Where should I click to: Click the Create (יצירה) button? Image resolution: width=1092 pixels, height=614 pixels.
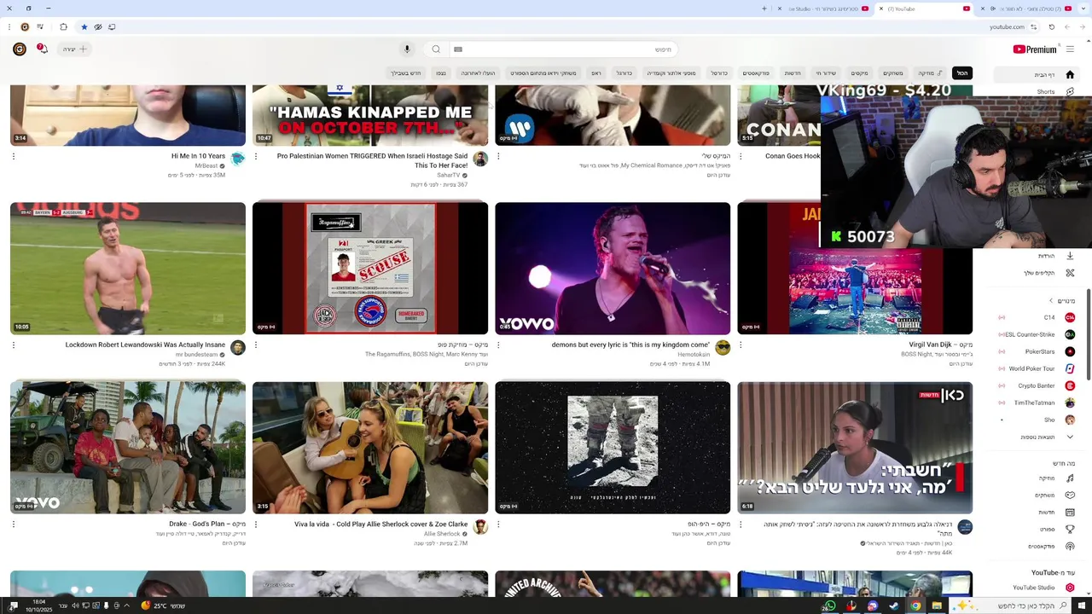(75, 49)
